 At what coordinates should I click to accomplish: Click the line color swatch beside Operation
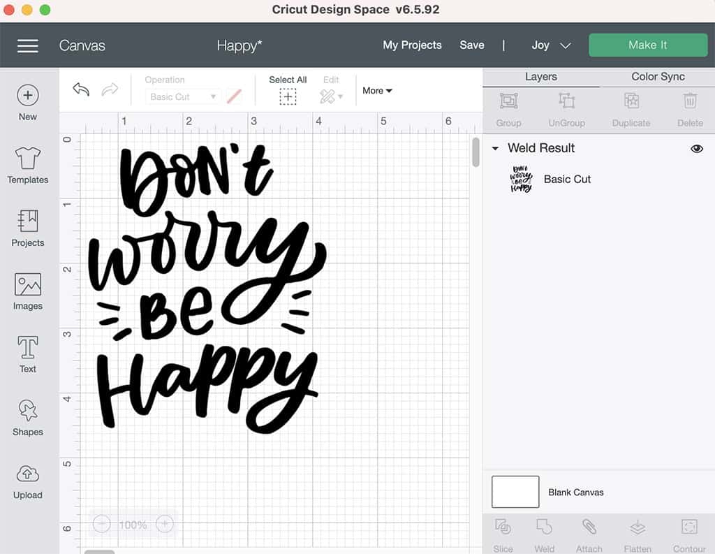click(235, 97)
